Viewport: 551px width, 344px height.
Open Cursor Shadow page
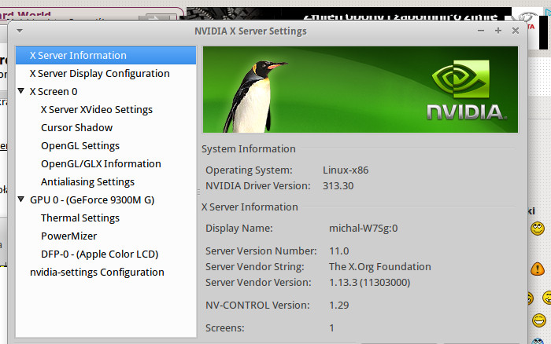(x=76, y=128)
